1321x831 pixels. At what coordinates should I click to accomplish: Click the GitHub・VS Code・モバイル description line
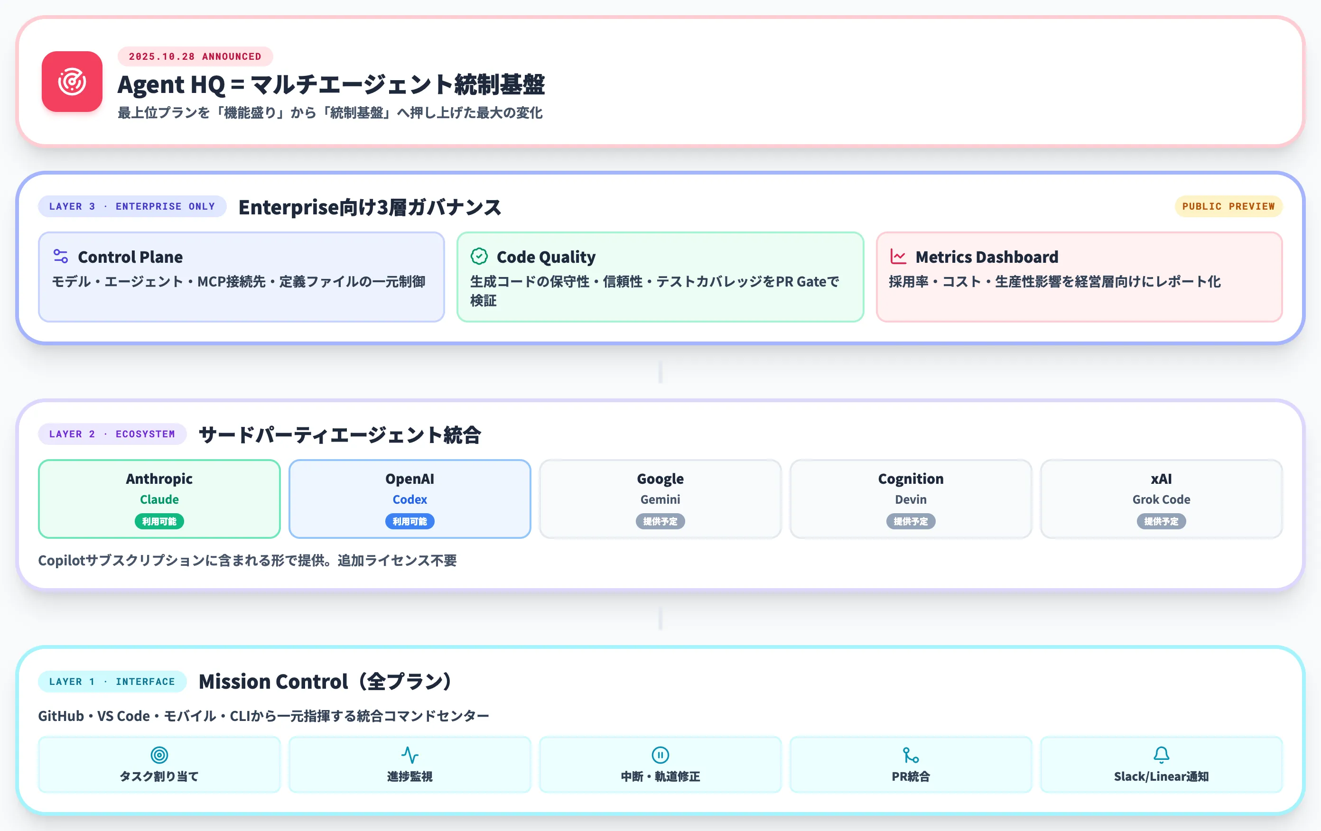[x=263, y=716]
